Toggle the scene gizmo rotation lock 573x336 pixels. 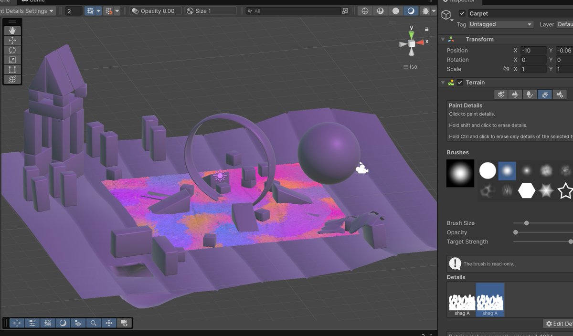pos(426,29)
